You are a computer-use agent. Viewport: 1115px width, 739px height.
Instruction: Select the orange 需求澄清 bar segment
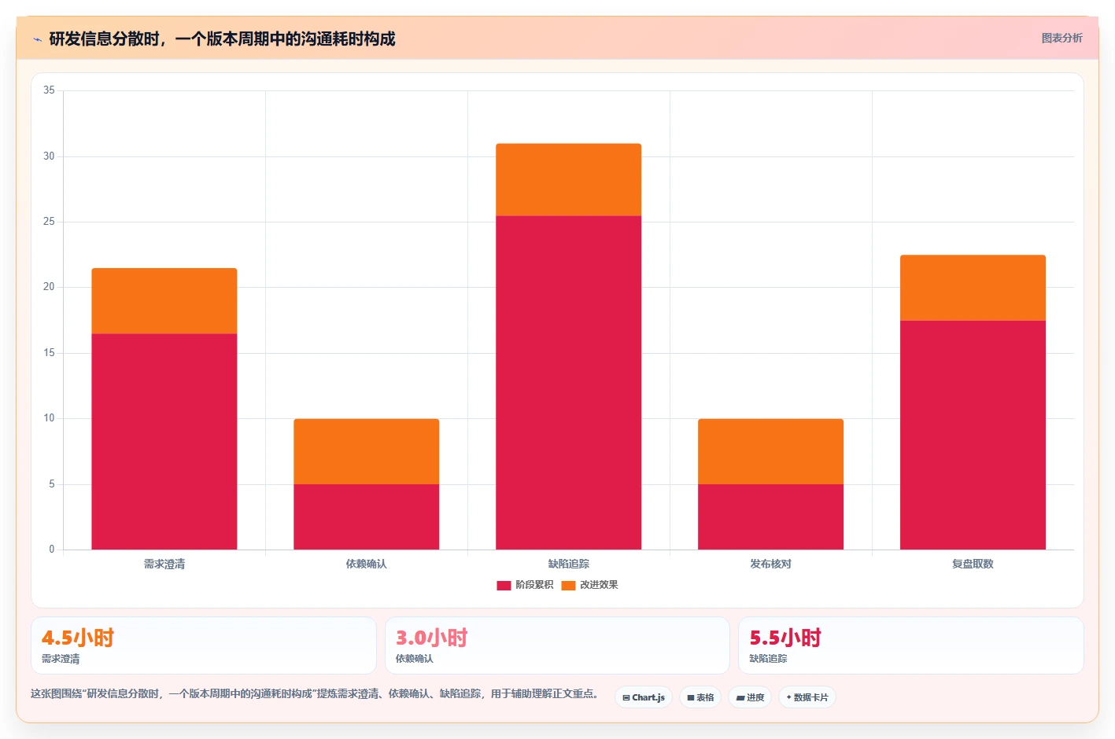pyautogui.click(x=164, y=301)
